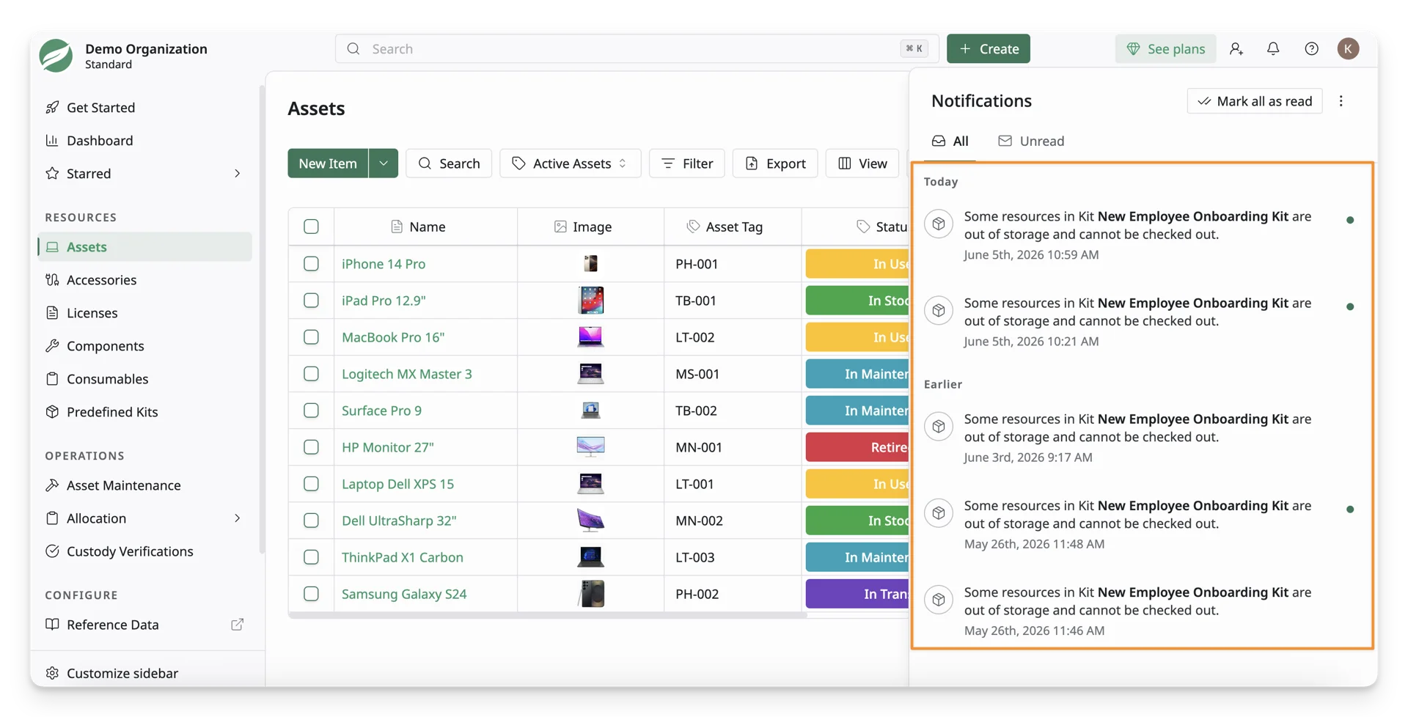Click the Demo Organization leaf logo

(56, 56)
